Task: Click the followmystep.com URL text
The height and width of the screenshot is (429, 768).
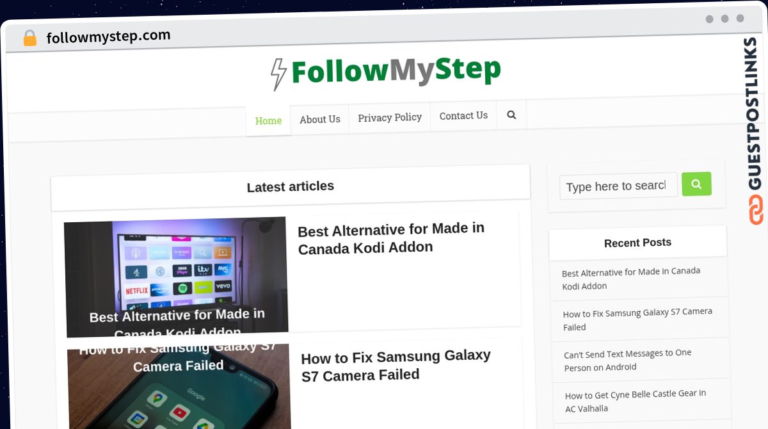Action: point(109,36)
